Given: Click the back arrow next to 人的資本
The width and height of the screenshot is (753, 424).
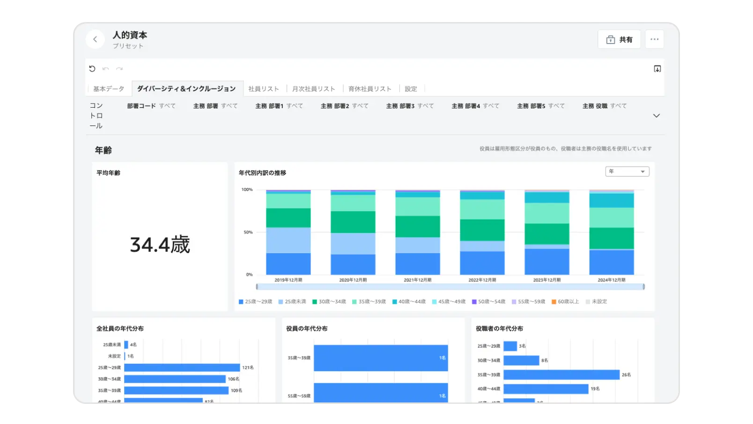Looking at the screenshot, I should coord(95,39).
